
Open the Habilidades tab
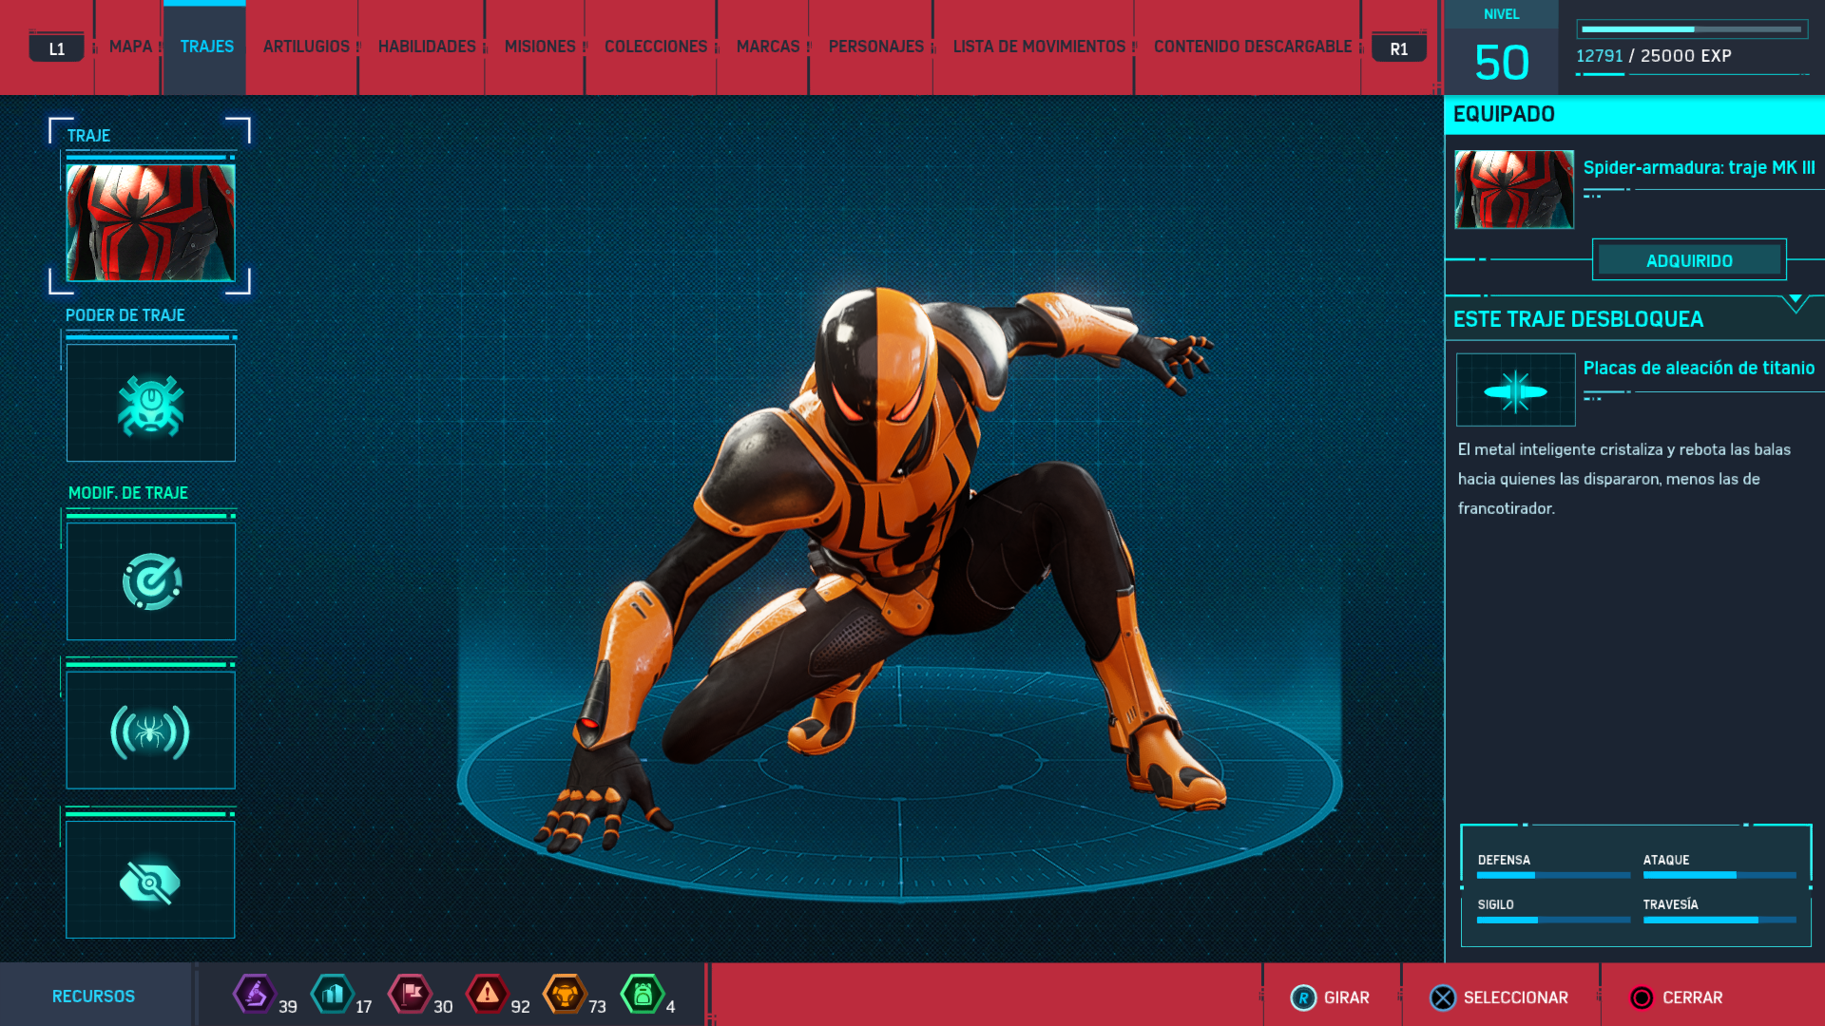pos(427,47)
